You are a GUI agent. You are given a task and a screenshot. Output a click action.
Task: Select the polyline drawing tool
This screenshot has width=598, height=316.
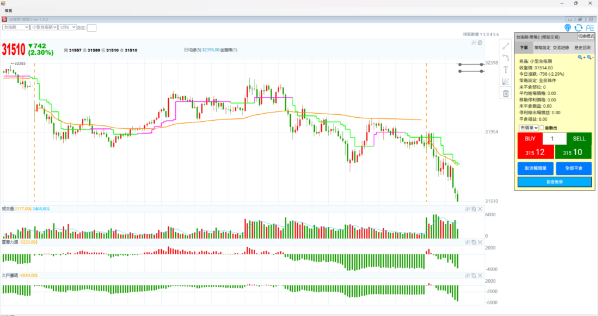506,57
